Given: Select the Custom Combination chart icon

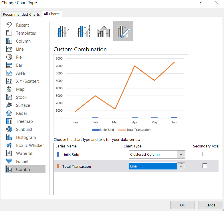Looking at the screenshot, I should click(x=123, y=31).
